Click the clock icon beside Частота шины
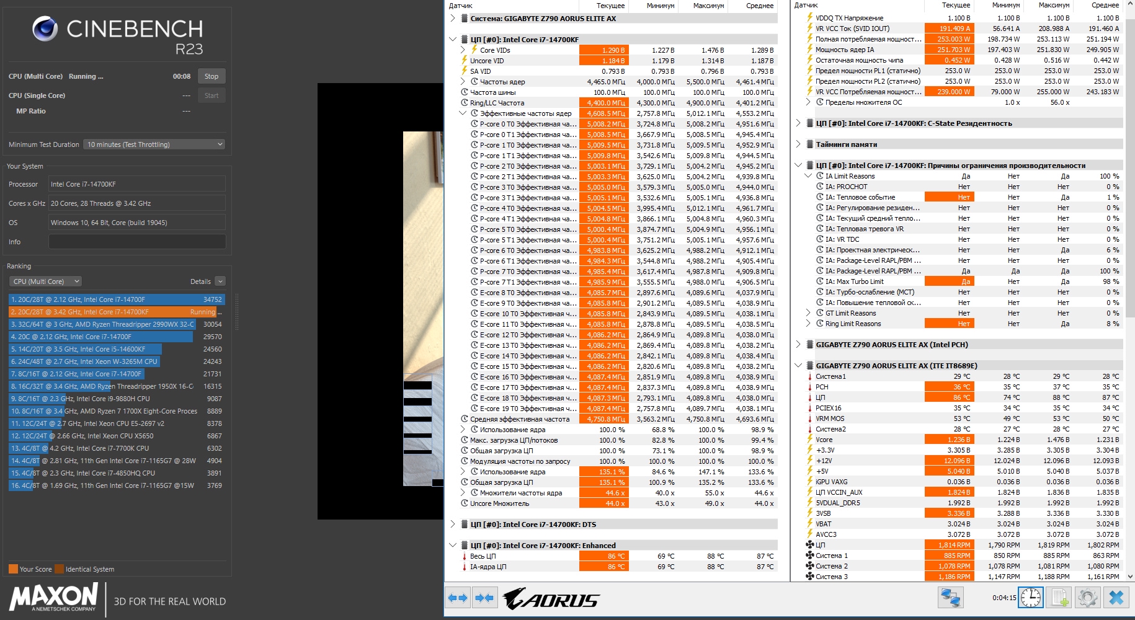 coord(464,92)
